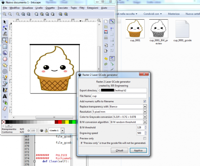This screenshot has height=166, width=200.
Task: Open the cup_0001_BW_preview thumbnail
Action: pos(158,28)
